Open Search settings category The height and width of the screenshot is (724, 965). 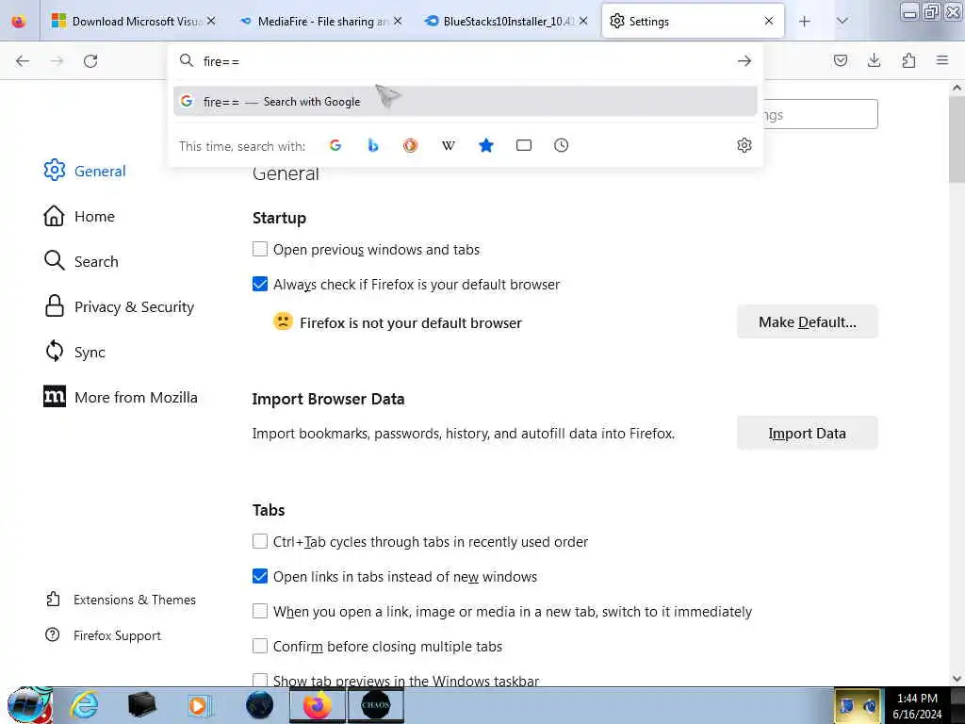tap(81, 261)
